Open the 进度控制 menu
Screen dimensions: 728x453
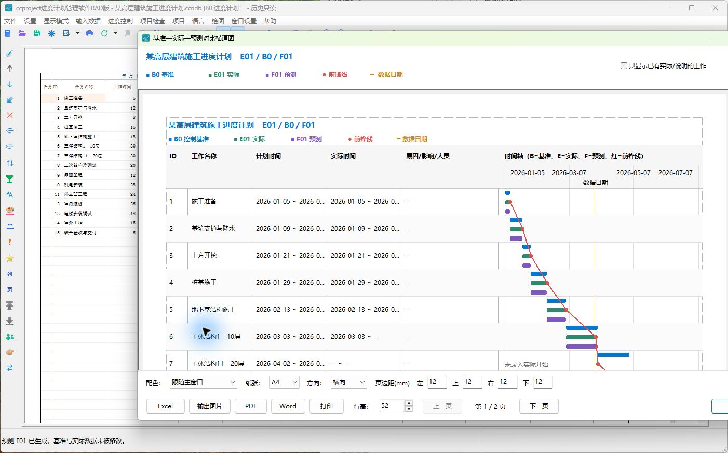pos(120,21)
